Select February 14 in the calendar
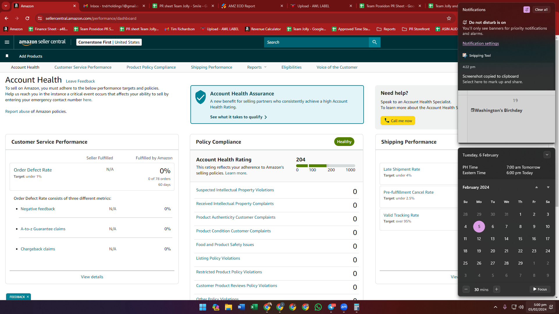This screenshot has height=314, width=559. [506, 239]
